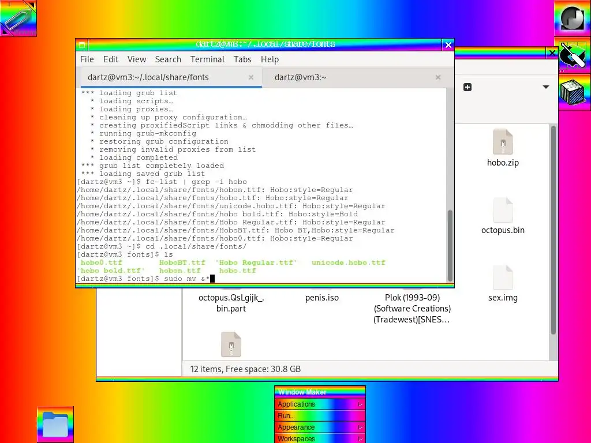The width and height of the screenshot is (591, 443).
Task: Select the penis.iso file label
Action: point(322,298)
